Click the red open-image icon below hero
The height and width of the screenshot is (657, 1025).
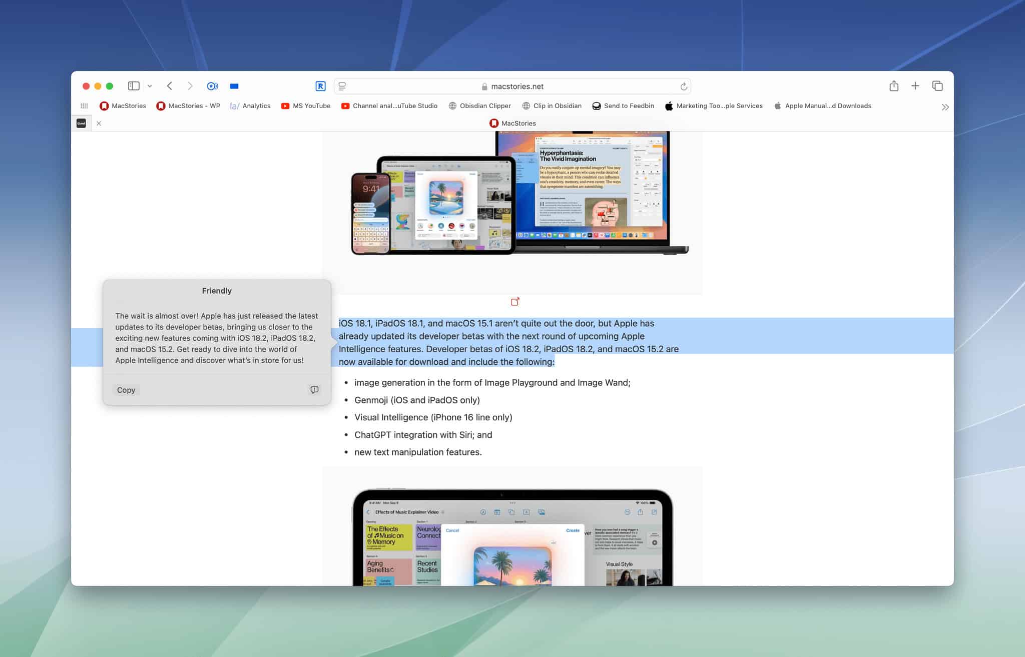click(x=515, y=301)
